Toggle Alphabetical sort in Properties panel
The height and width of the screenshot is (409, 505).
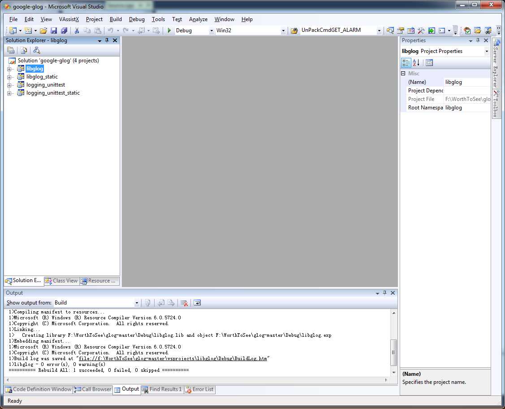point(416,63)
